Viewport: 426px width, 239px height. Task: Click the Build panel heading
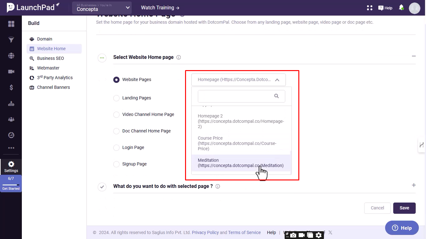[x=34, y=23]
